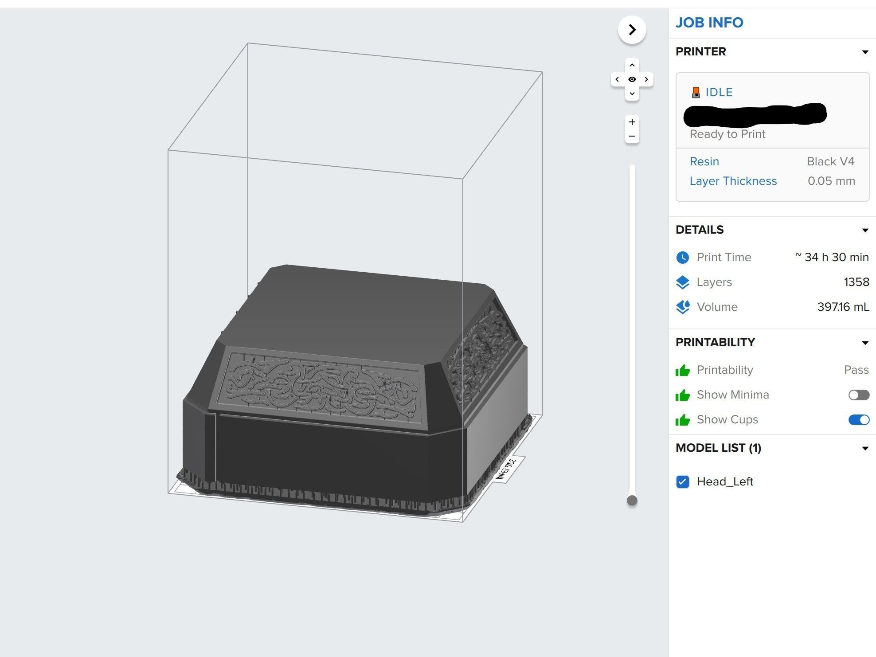This screenshot has width=876, height=657.
Task: Enable the Show Minima toggle
Action: tap(859, 395)
